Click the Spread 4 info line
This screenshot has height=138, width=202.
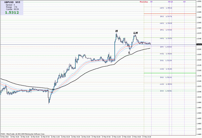[x=10, y=5]
